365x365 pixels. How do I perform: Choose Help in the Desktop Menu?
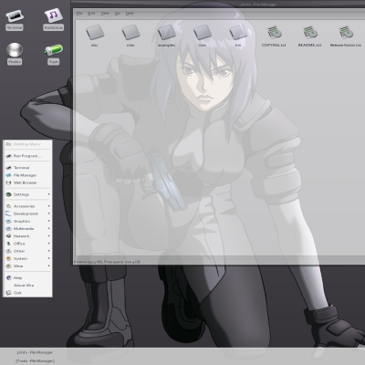point(27,278)
